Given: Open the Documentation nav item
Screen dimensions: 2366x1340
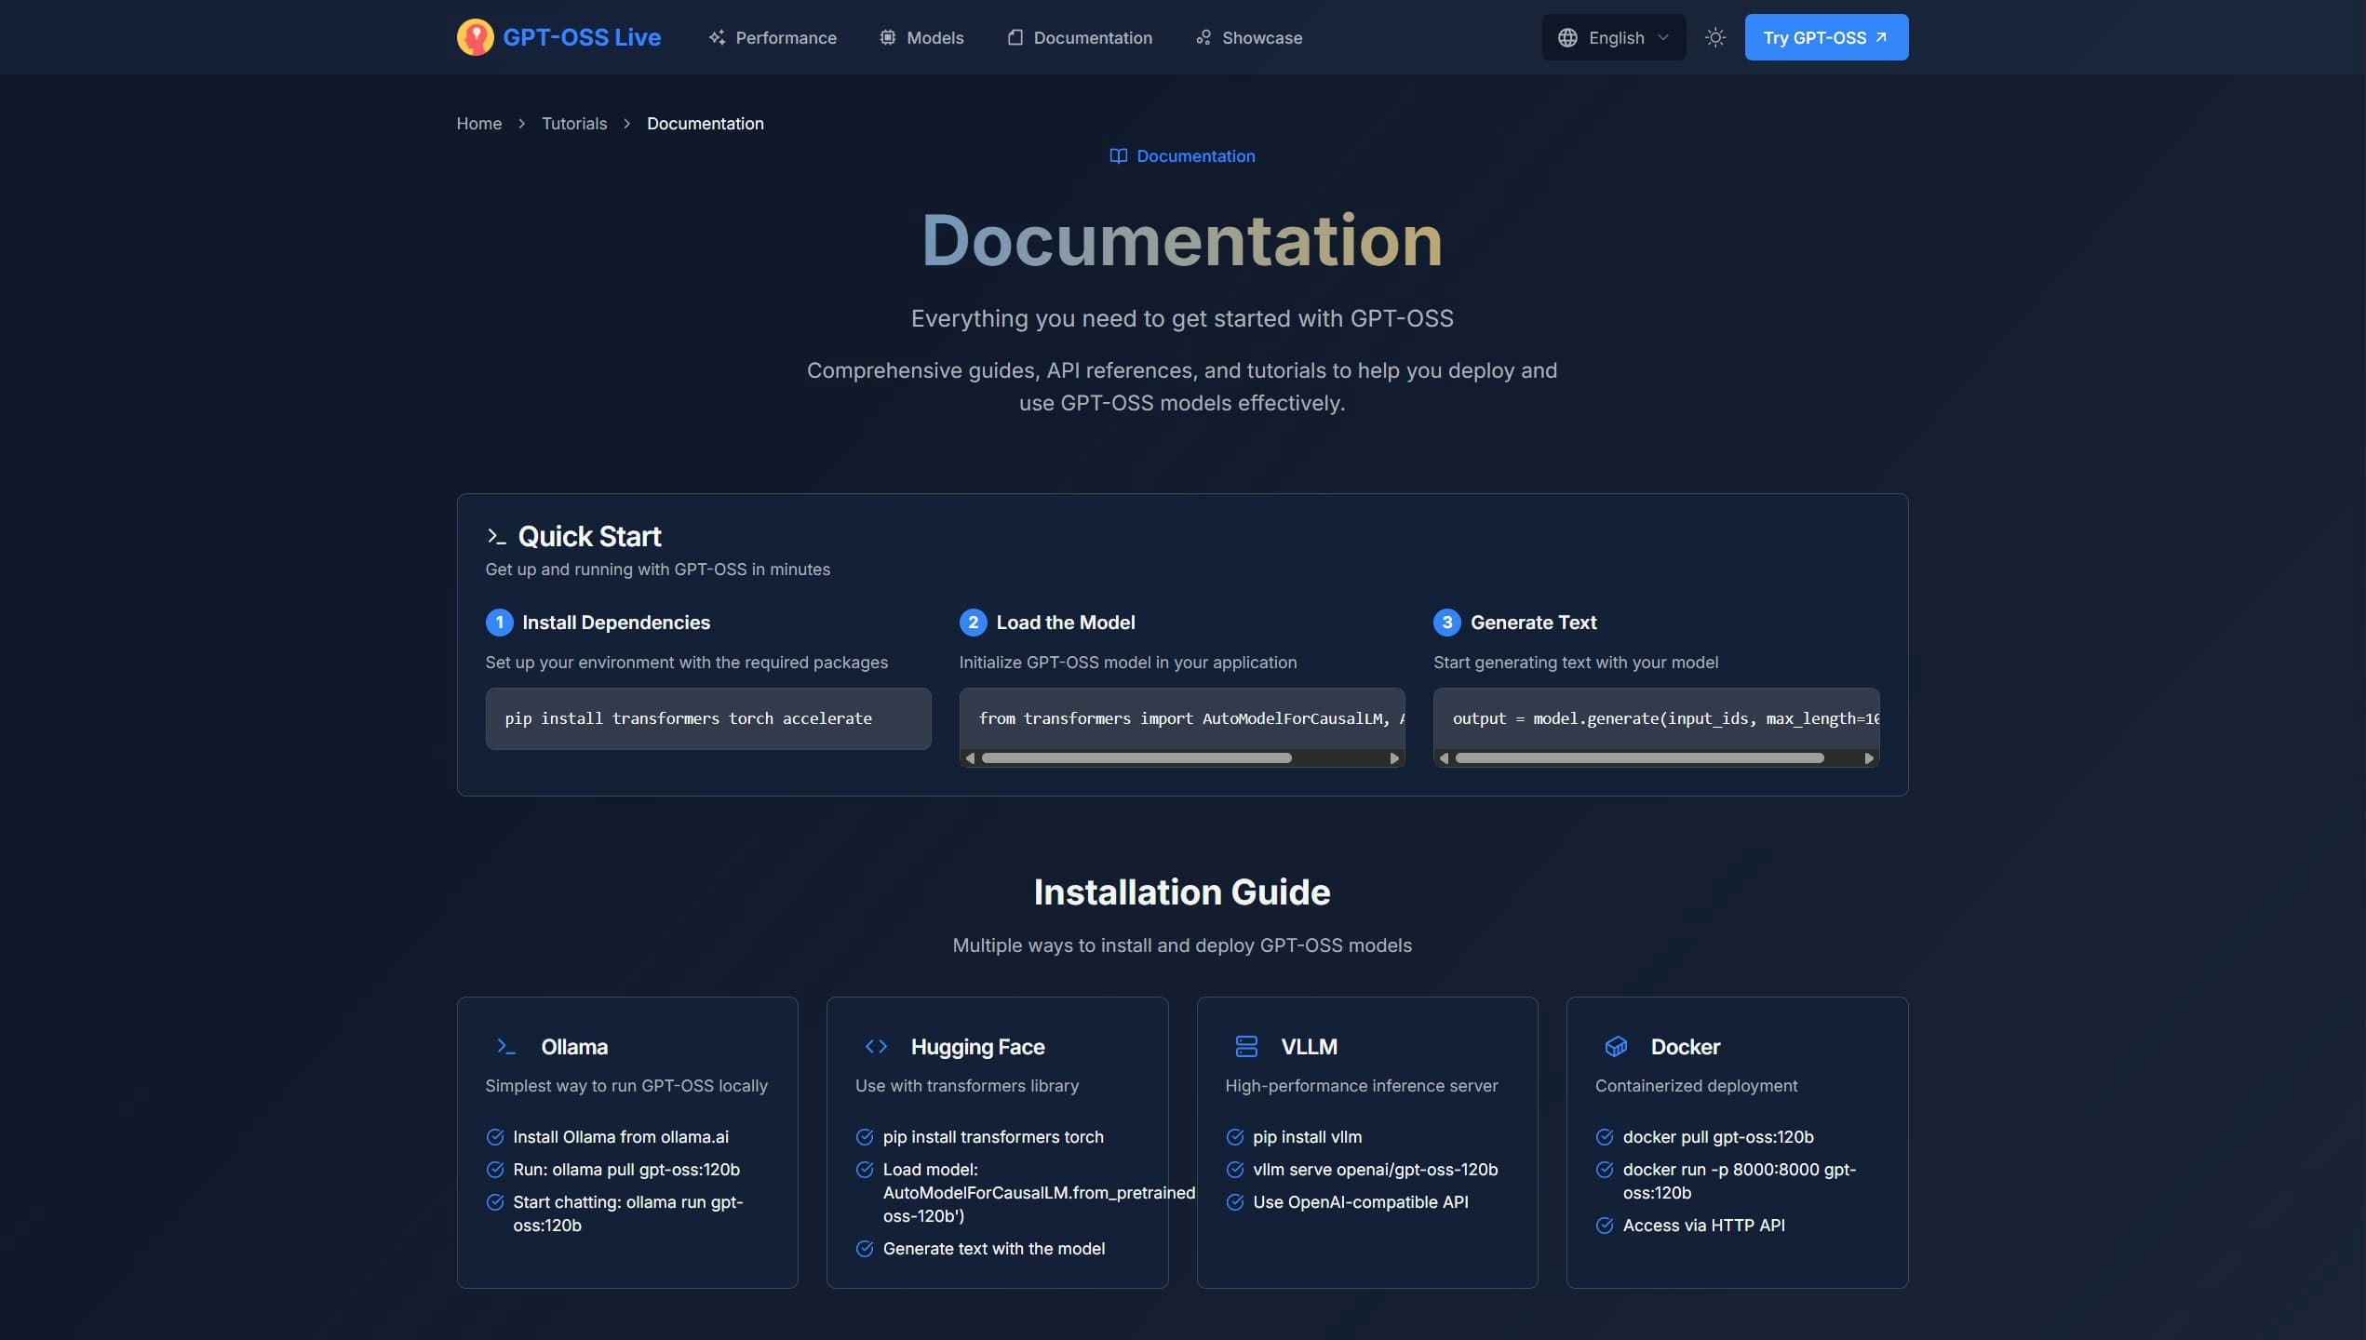Looking at the screenshot, I should (1080, 37).
